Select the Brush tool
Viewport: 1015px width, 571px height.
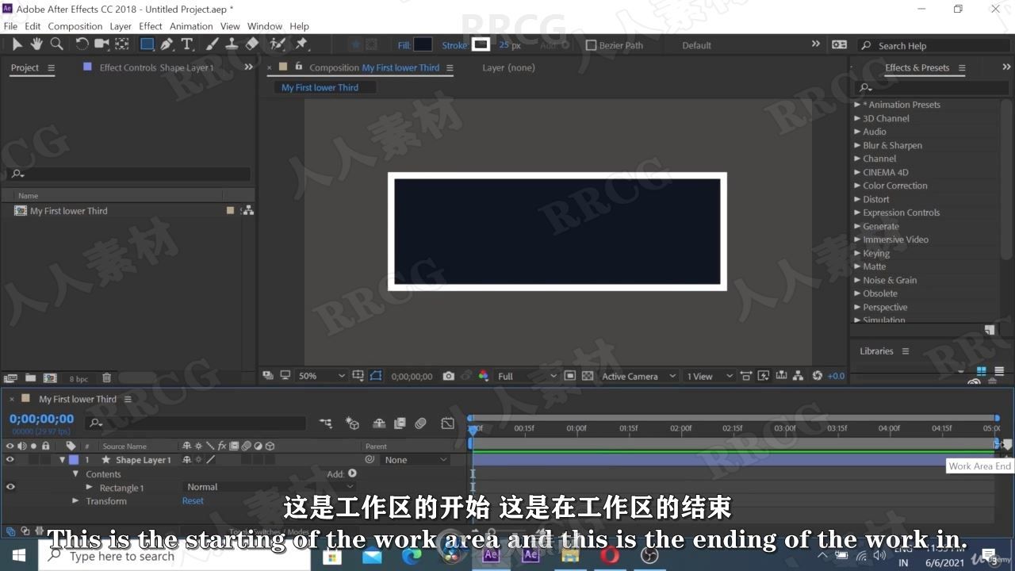coord(213,44)
